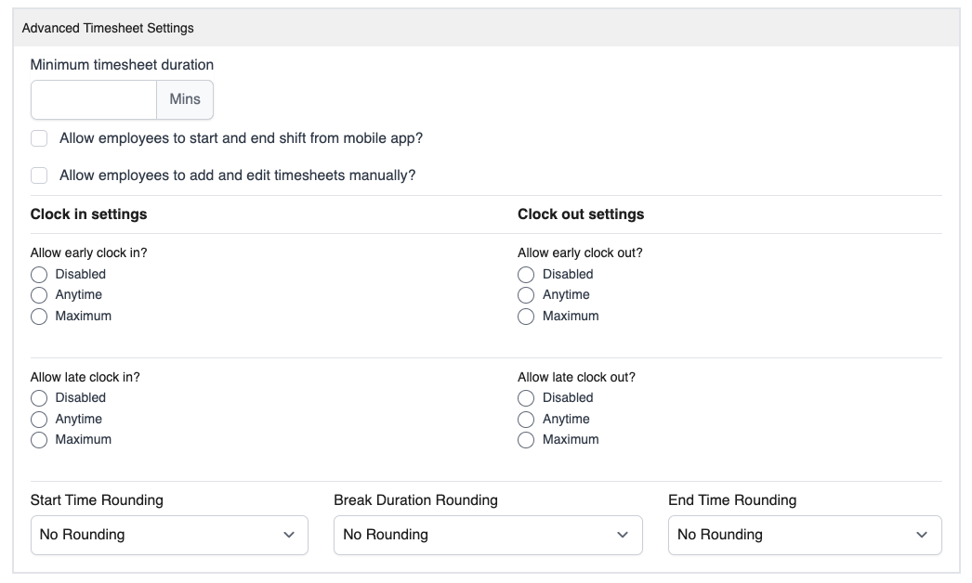Select Disabled for late clock out

526,398
